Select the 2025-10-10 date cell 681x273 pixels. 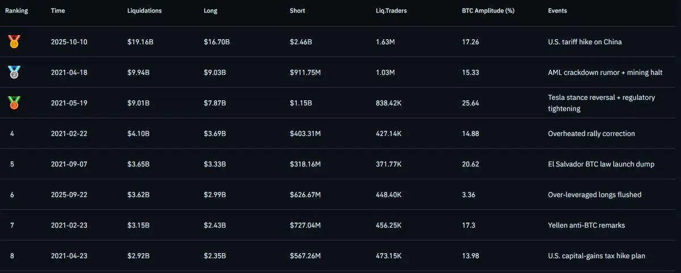(x=69, y=41)
